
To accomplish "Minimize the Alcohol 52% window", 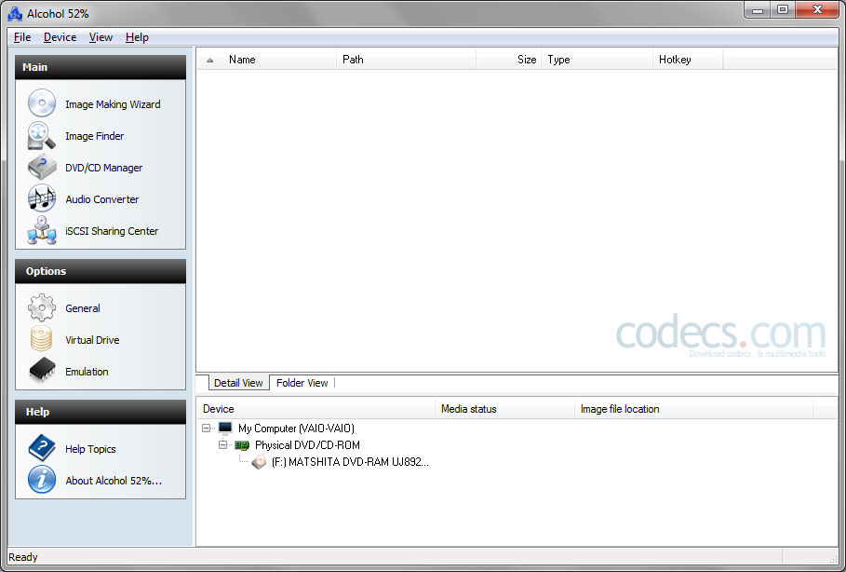I will pyautogui.click(x=758, y=10).
